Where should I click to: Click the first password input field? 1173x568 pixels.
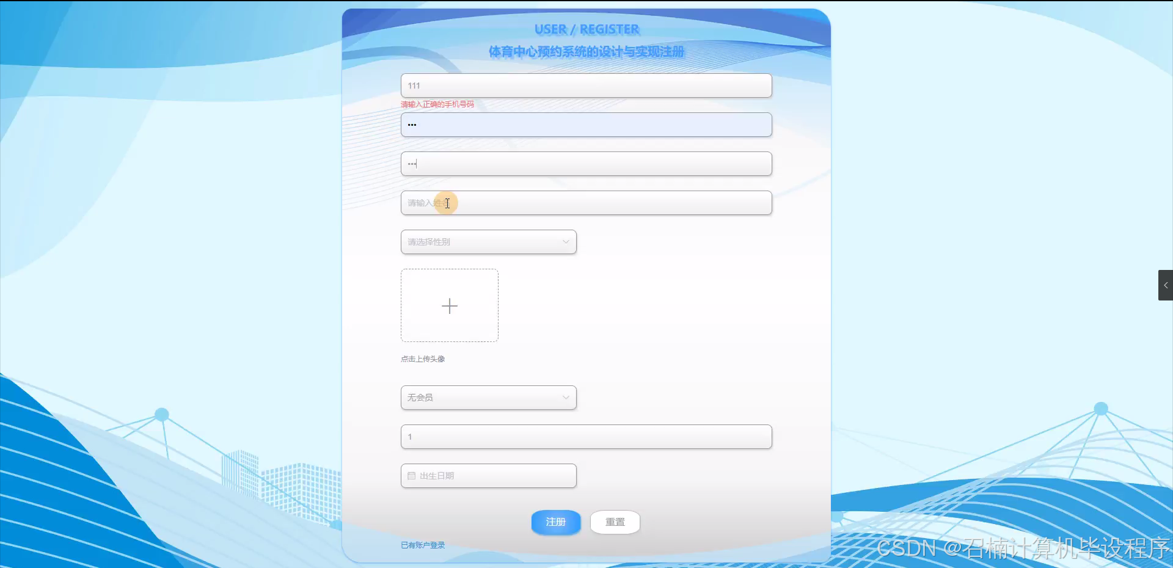585,125
